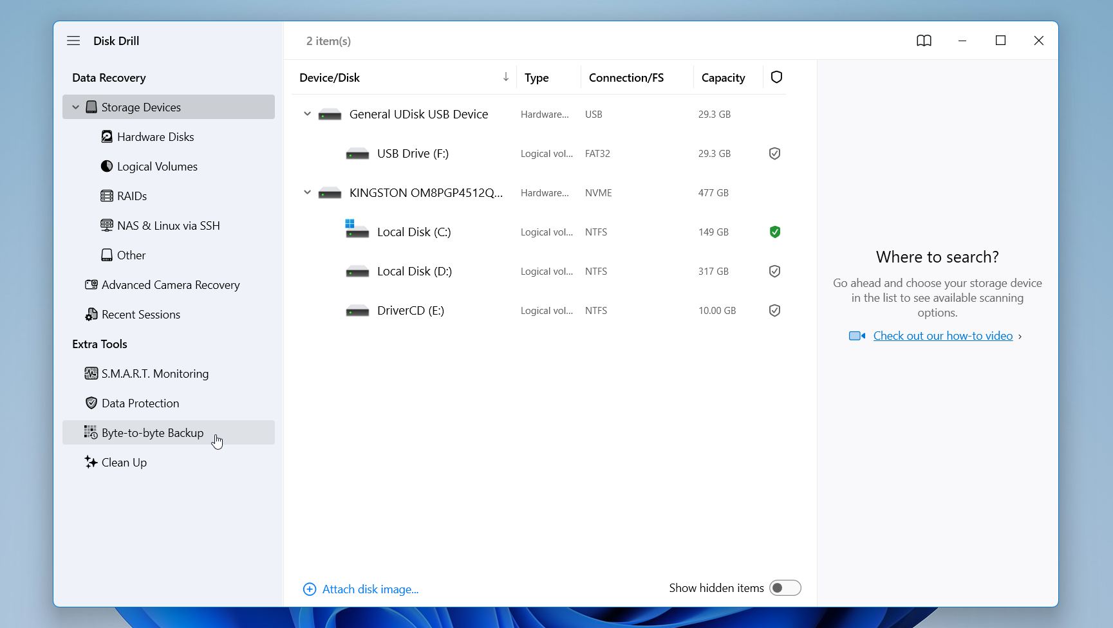Open Advanced Camera Recovery
1113x628 pixels.
click(171, 284)
